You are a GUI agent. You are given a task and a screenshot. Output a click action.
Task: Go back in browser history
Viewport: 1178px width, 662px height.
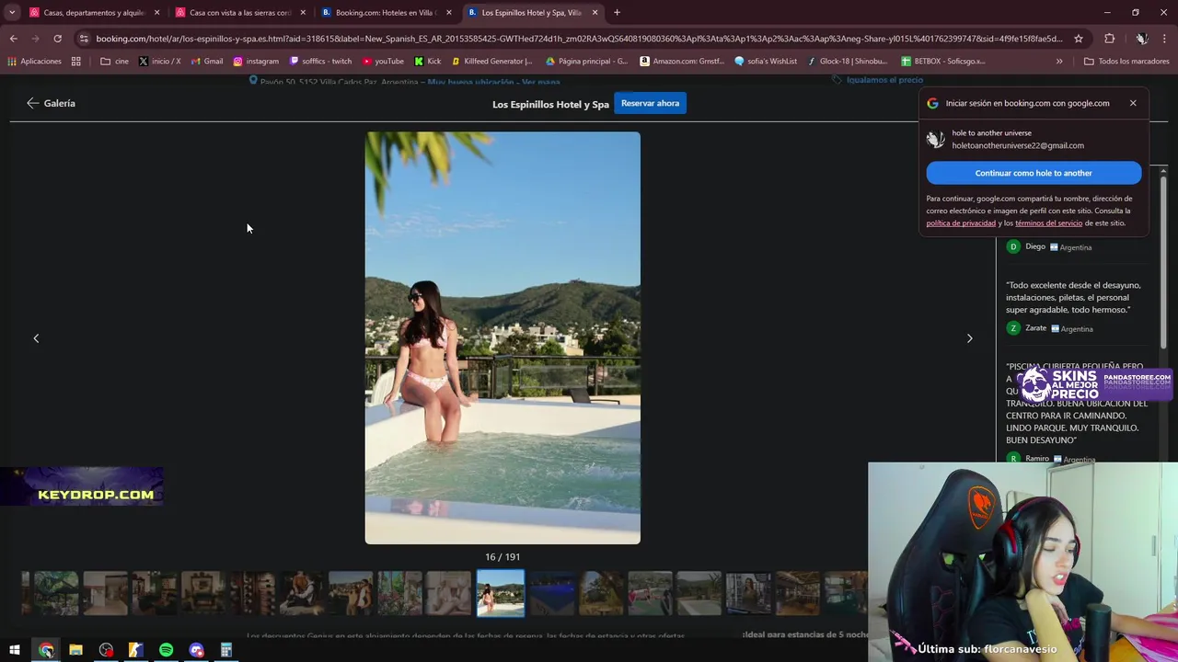tap(14, 39)
